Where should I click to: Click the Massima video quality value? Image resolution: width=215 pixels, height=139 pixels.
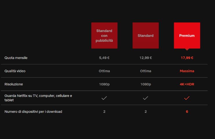[x=187, y=71]
